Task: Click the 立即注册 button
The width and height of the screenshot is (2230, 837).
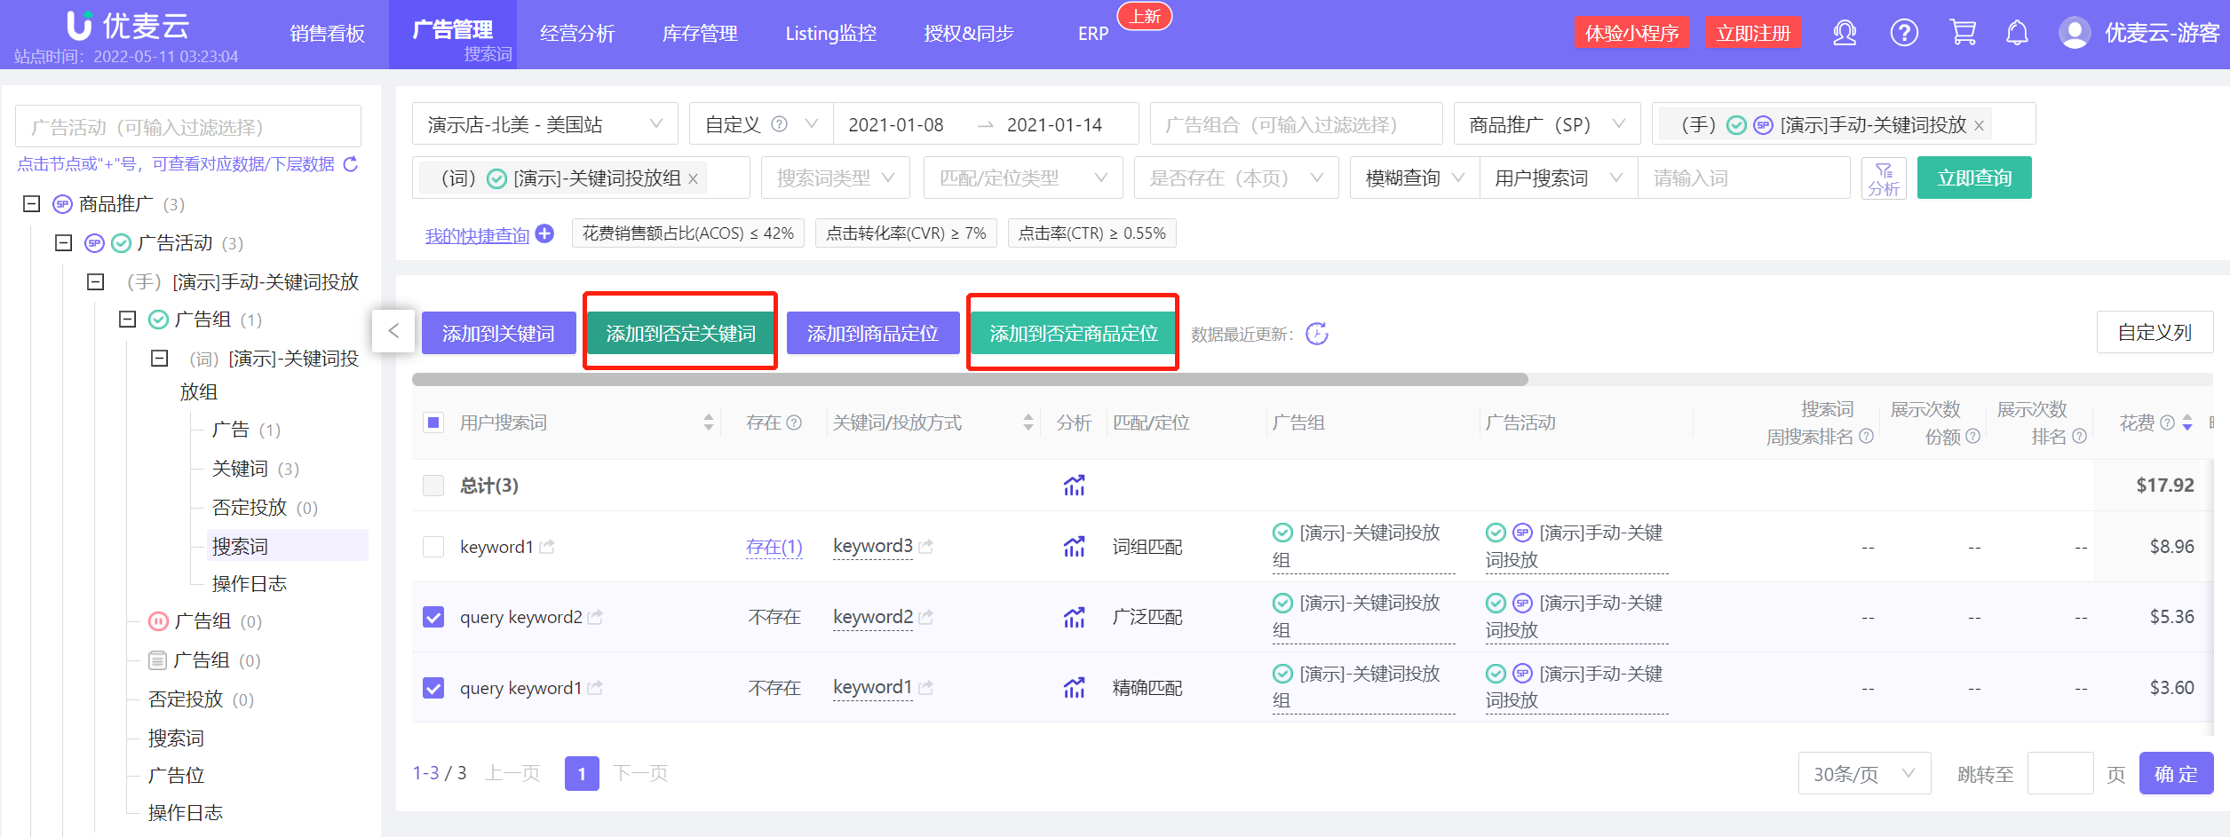Action: (1753, 34)
